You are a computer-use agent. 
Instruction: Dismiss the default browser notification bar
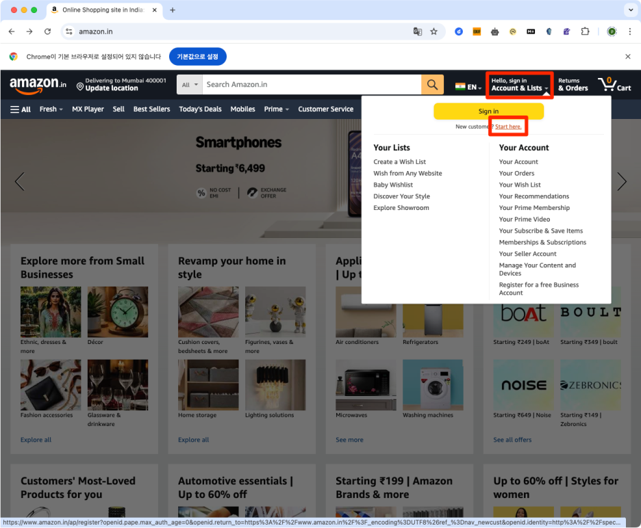[x=628, y=57]
